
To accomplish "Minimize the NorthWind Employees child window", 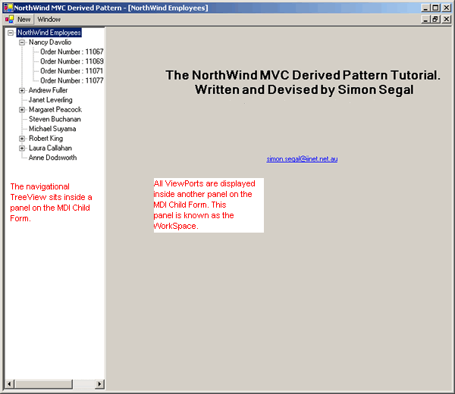I will point(425,19).
